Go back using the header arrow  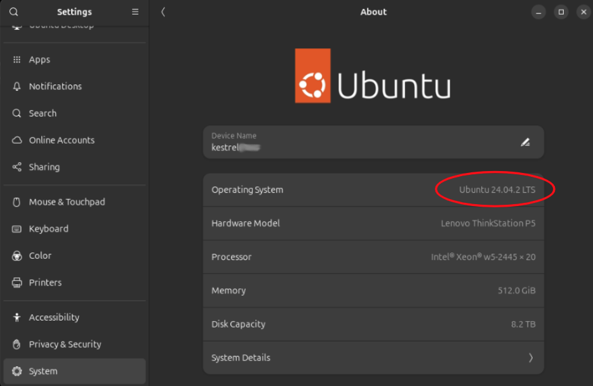[163, 11]
